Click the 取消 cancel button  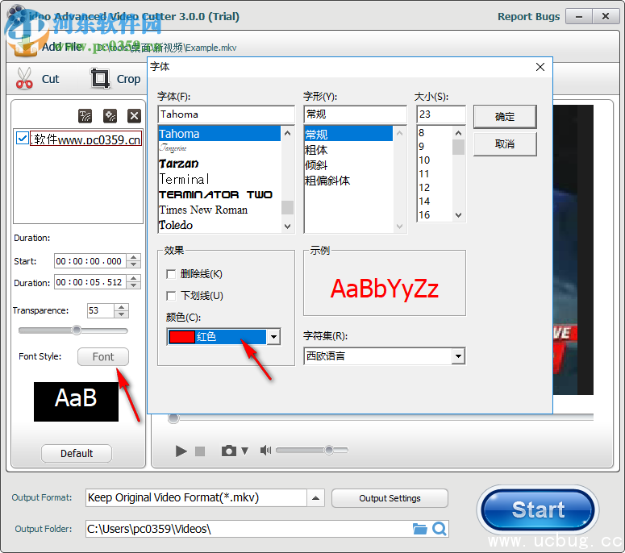pos(505,143)
